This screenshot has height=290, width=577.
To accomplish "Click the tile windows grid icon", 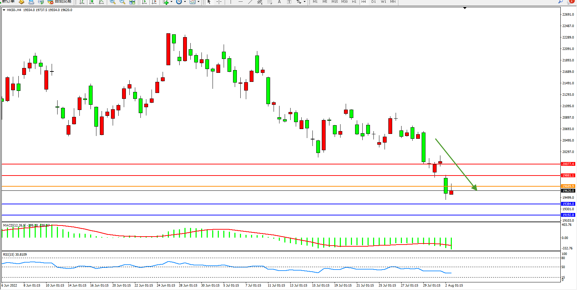I will (132, 2).
